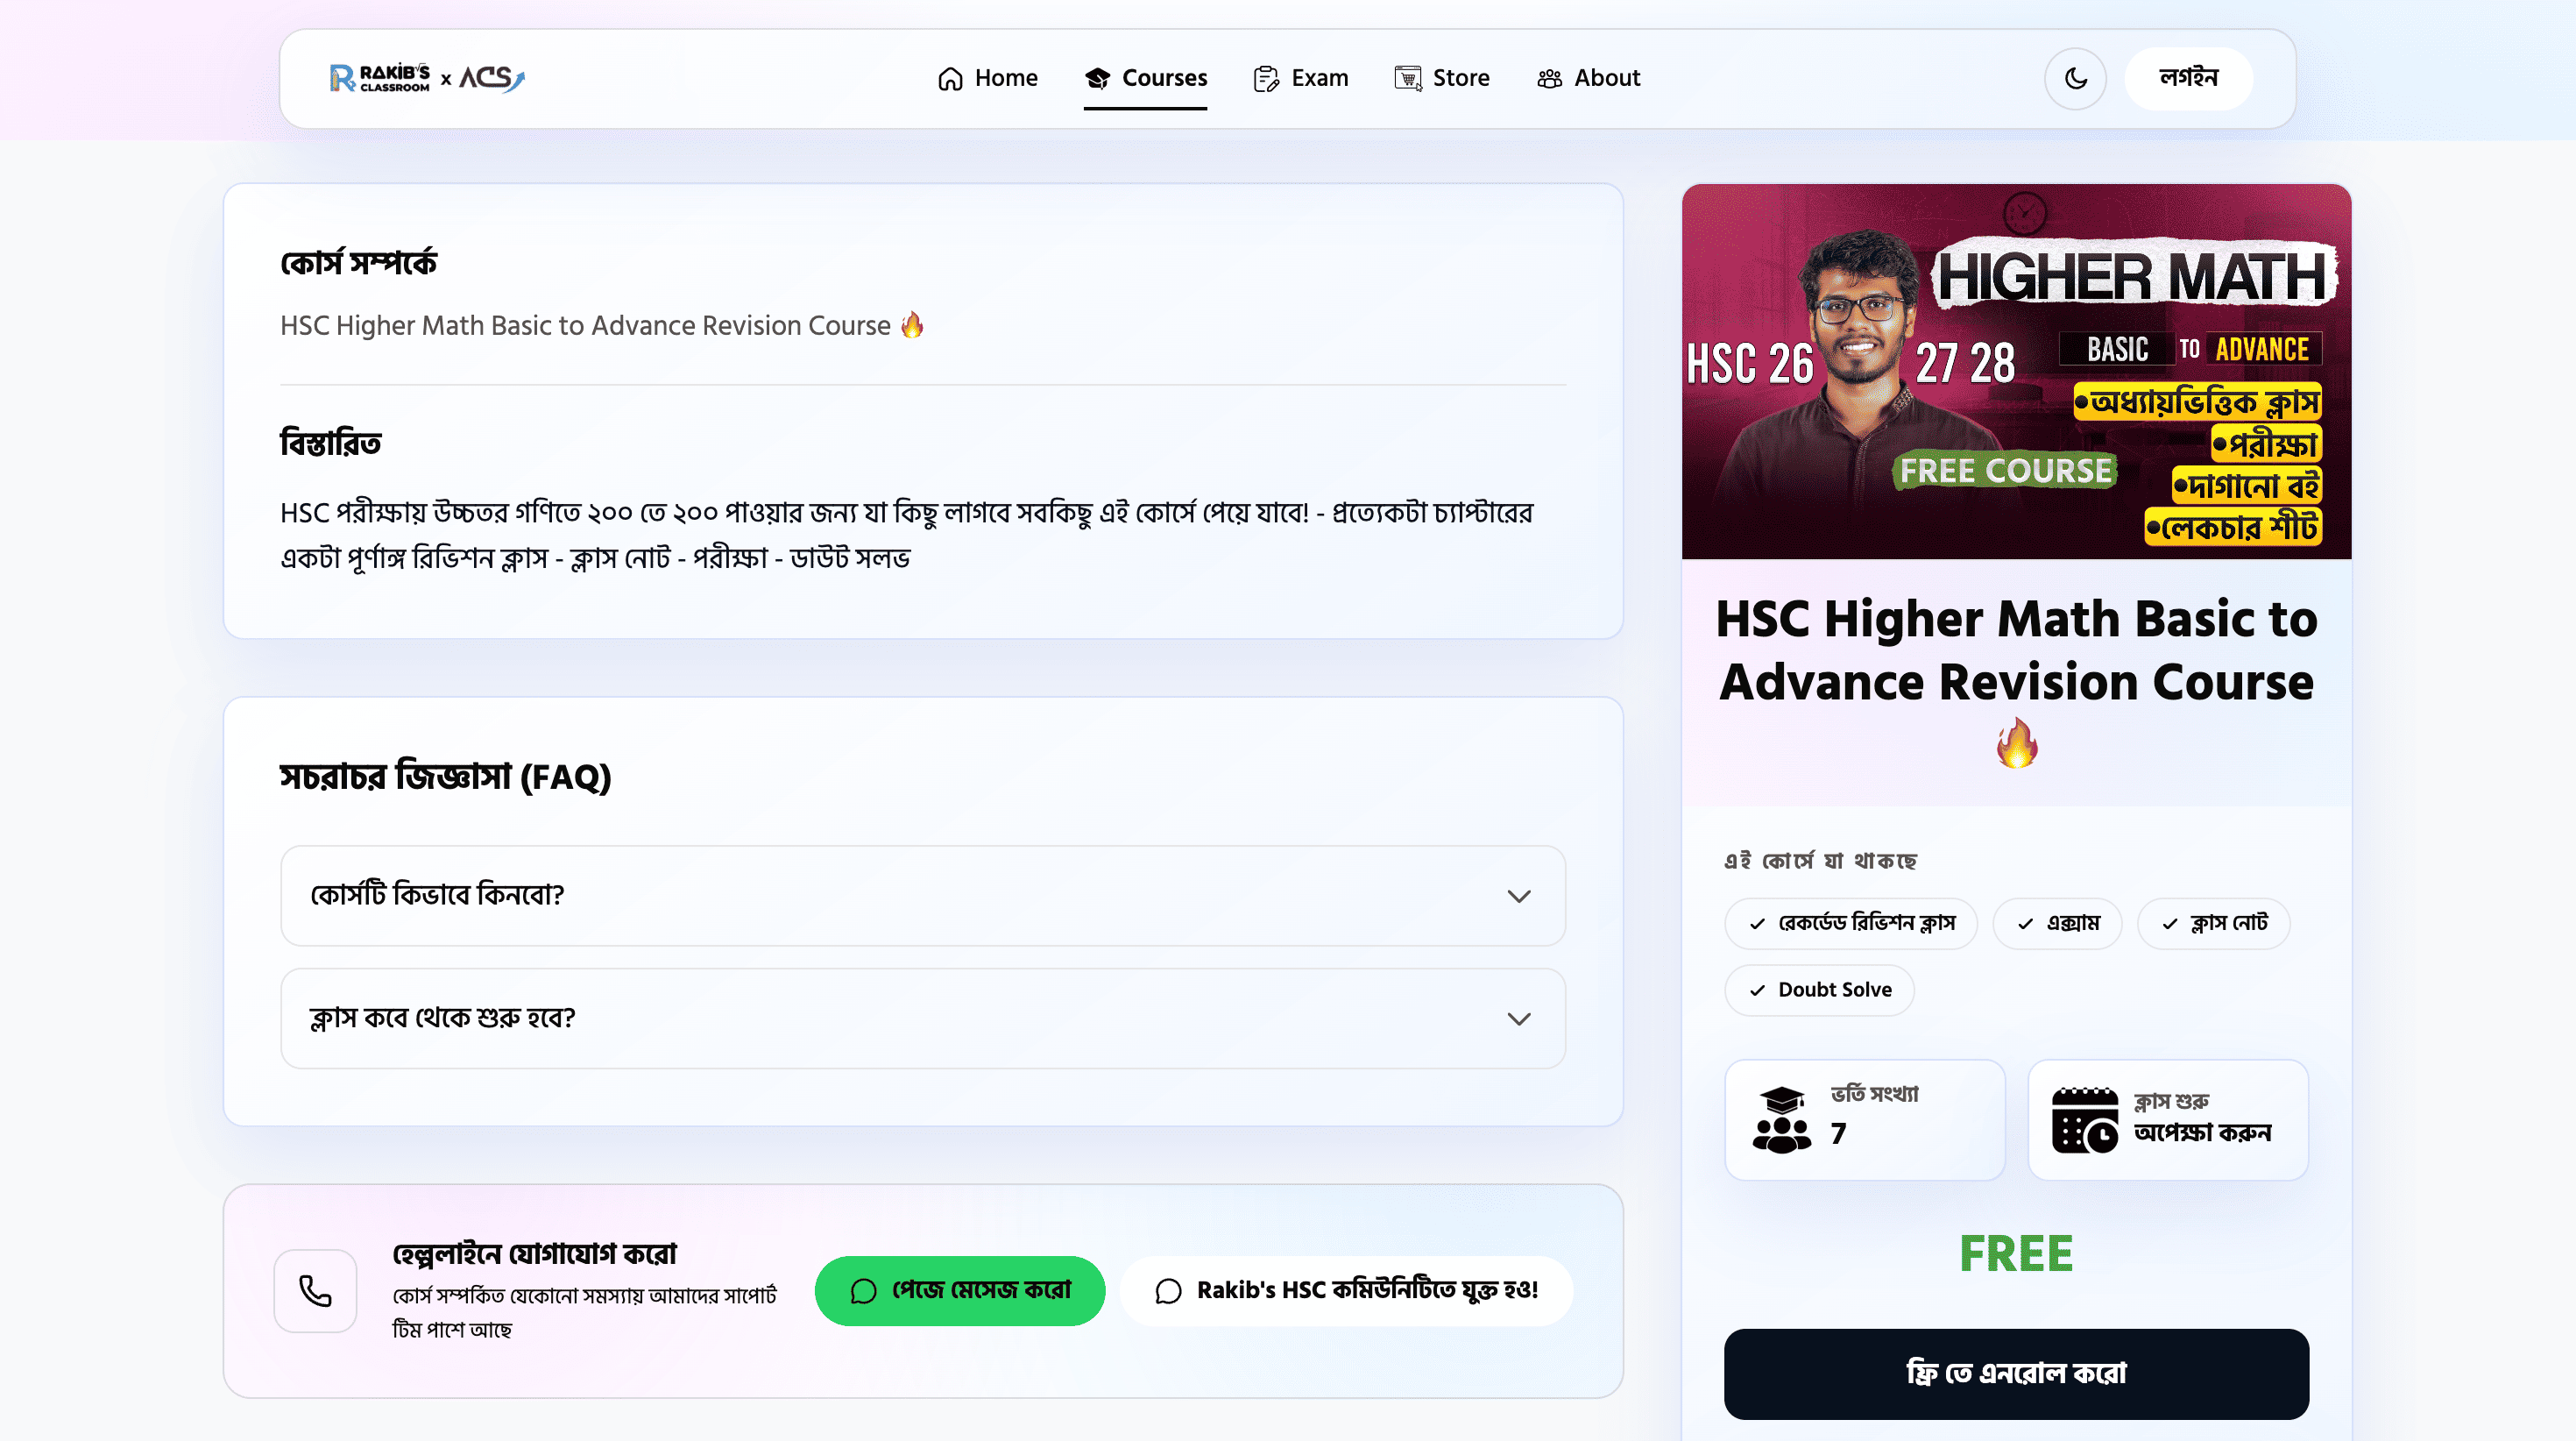2576x1441 pixels.
Task: Click the ACS logo in header
Action: tap(492, 78)
